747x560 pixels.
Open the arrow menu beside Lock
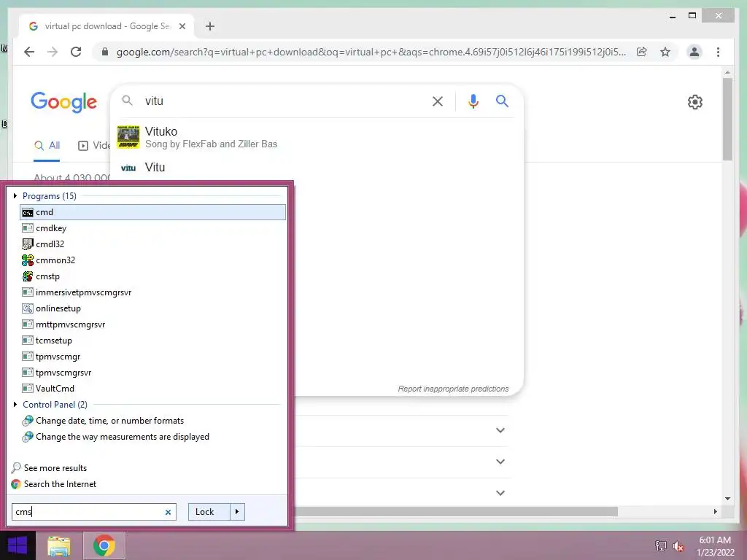[237, 512]
